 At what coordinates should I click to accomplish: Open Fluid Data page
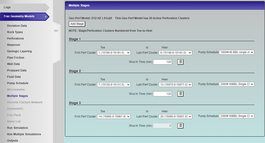pyautogui.click(x=14, y=77)
